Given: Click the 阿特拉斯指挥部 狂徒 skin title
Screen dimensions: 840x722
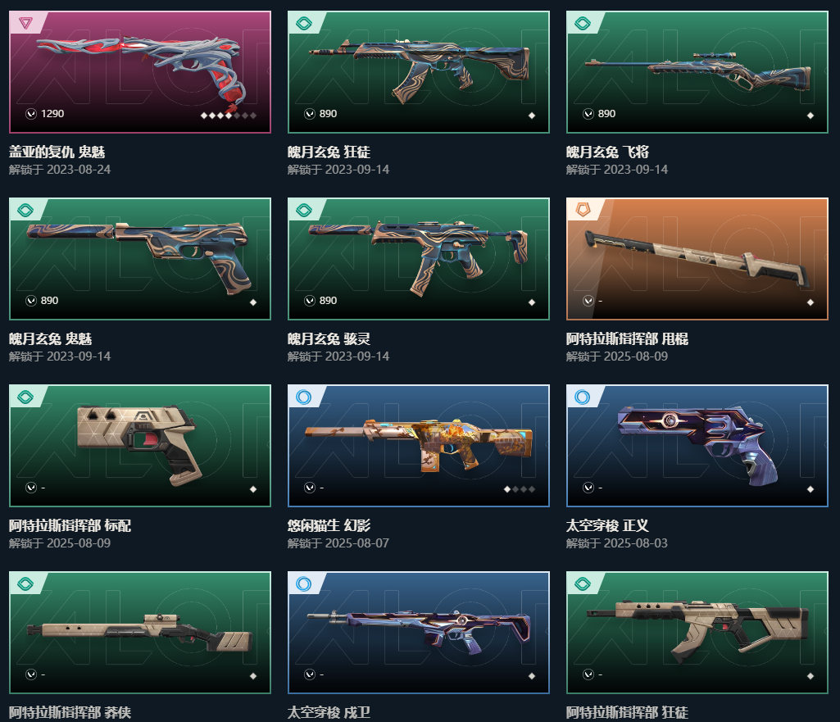Looking at the screenshot, I should [627, 713].
